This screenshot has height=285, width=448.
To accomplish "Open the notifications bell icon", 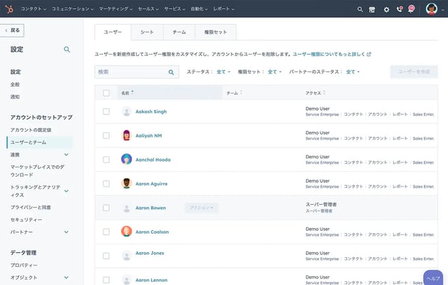I will coord(411,9).
